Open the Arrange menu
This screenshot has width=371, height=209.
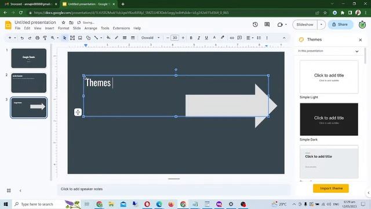(x=91, y=28)
